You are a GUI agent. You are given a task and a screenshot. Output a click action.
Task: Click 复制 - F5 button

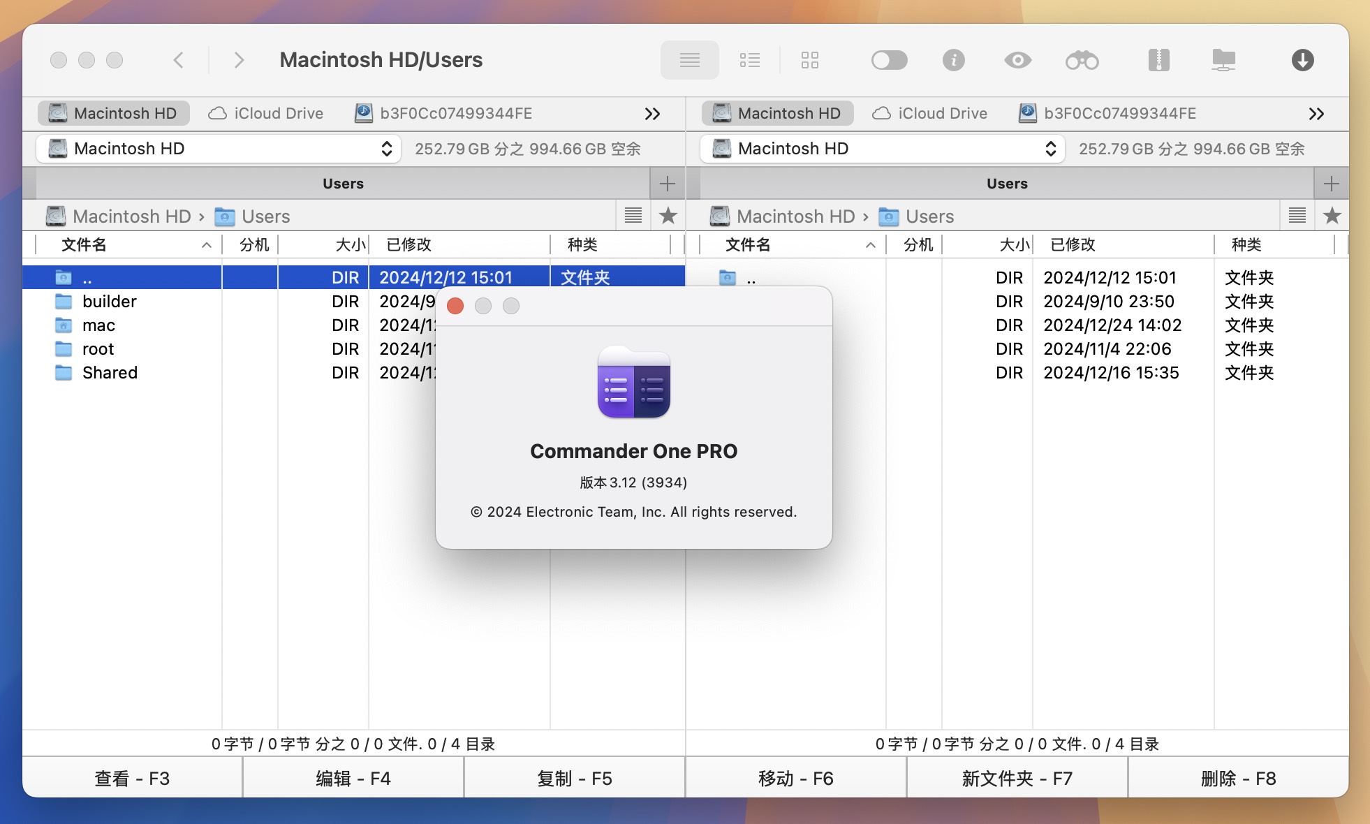(x=575, y=778)
